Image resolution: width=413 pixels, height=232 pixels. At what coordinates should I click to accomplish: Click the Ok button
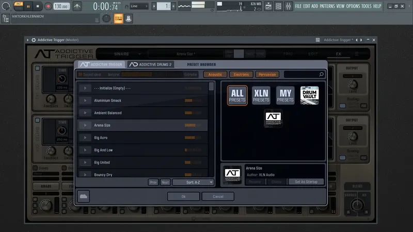183,196
